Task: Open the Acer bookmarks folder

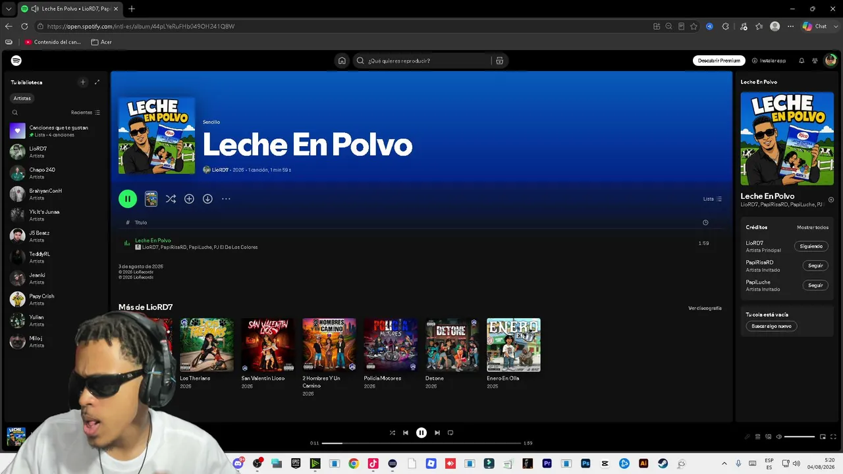Action: (x=101, y=42)
